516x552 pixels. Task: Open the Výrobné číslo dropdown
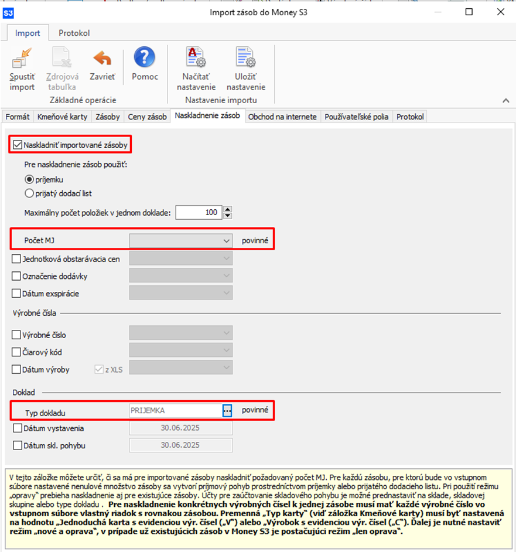[180, 333]
